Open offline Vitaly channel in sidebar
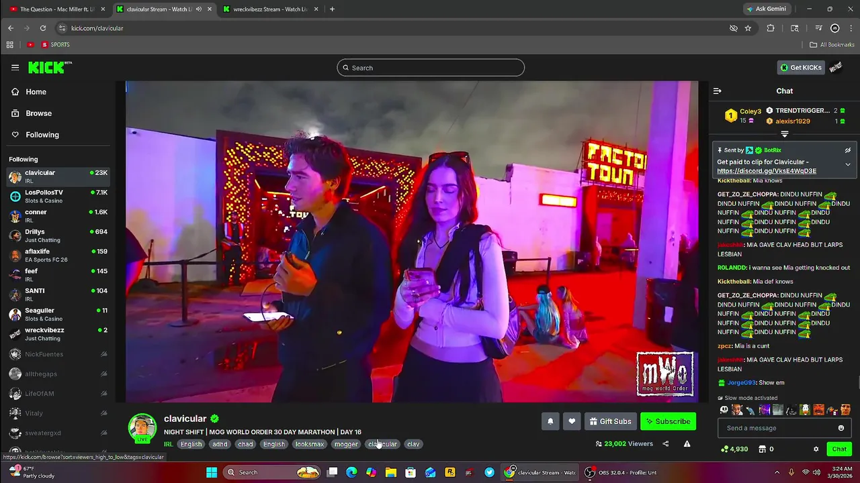Image resolution: width=860 pixels, height=483 pixels. pos(58,413)
